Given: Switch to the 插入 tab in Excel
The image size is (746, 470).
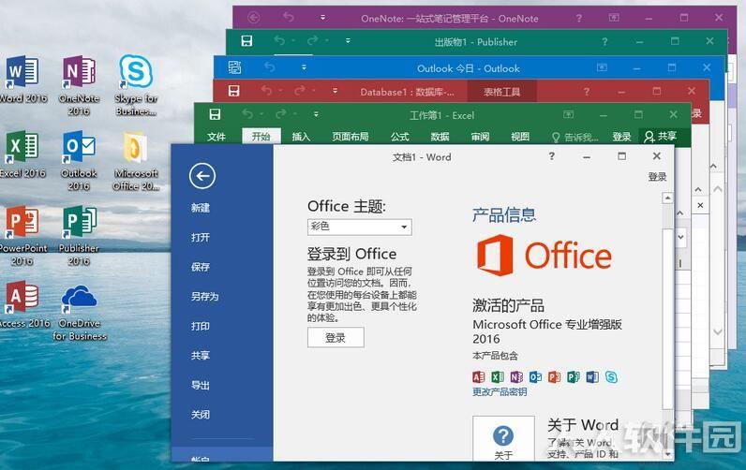Looking at the screenshot, I should [x=301, y=137].
